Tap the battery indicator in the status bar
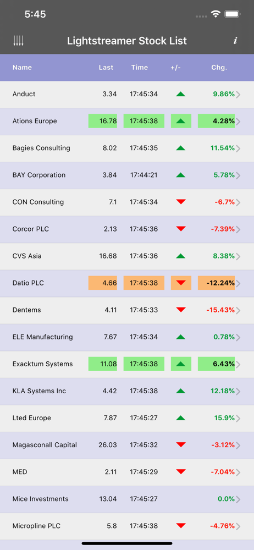 [x=232, y=14]
